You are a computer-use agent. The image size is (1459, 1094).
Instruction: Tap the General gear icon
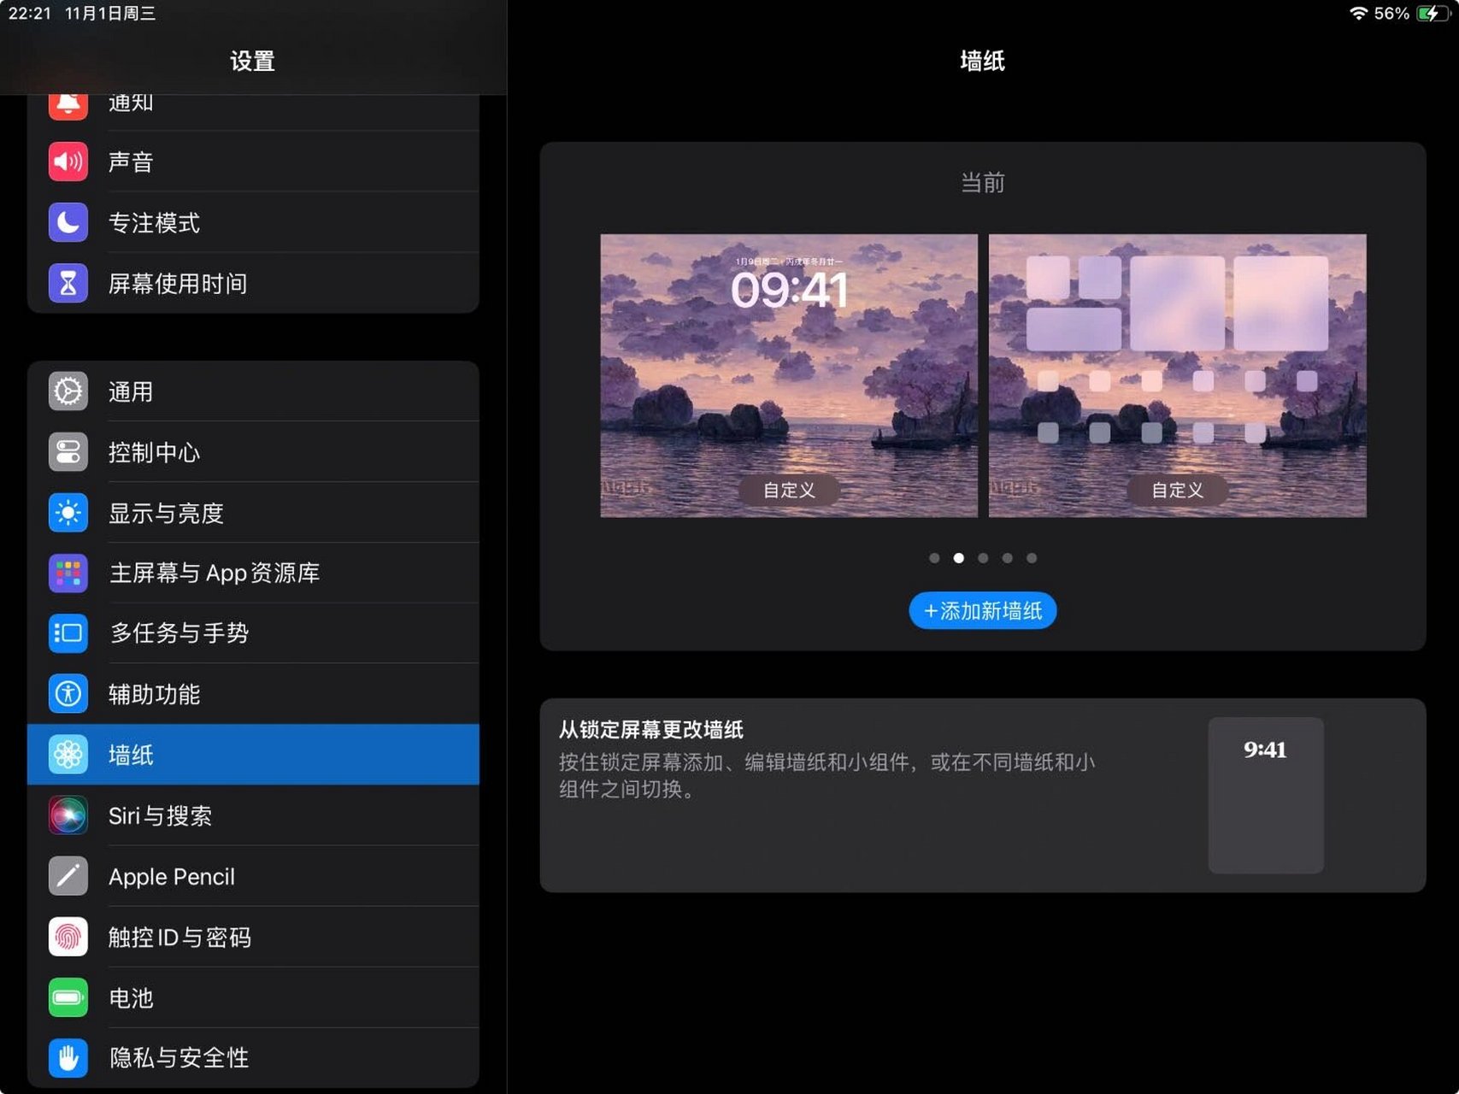pos(68,391)
